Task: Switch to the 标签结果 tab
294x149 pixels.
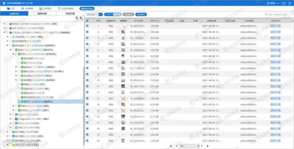Action: [x=70, y=13]
